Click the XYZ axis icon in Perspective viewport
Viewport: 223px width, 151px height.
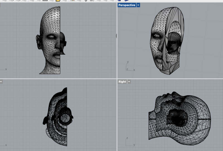tap(129, 67)
